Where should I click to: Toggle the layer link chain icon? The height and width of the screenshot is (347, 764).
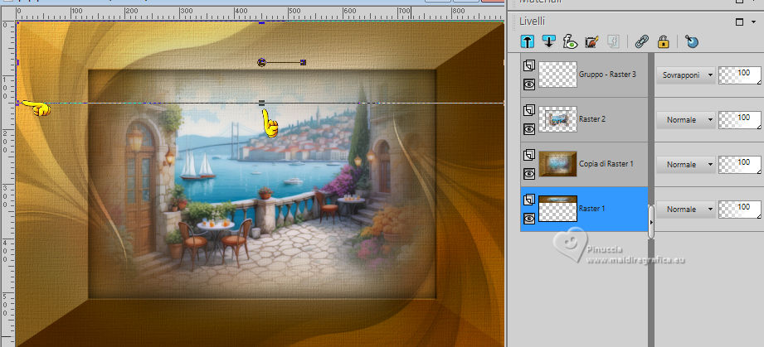click(642, 42)
